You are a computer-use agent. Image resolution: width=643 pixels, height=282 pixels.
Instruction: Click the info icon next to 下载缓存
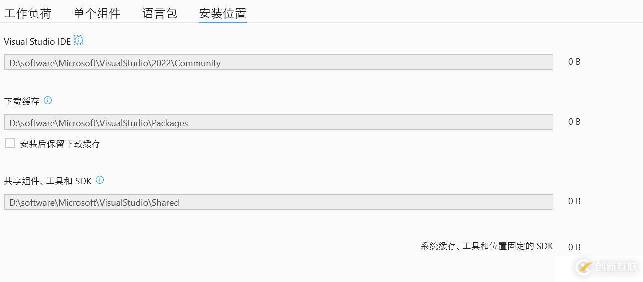48,100
